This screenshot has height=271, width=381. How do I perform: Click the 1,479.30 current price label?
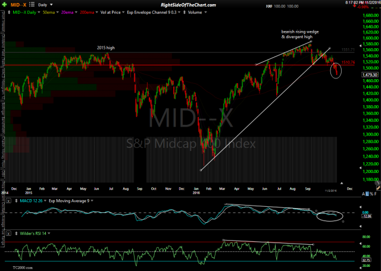coord(370,75)
